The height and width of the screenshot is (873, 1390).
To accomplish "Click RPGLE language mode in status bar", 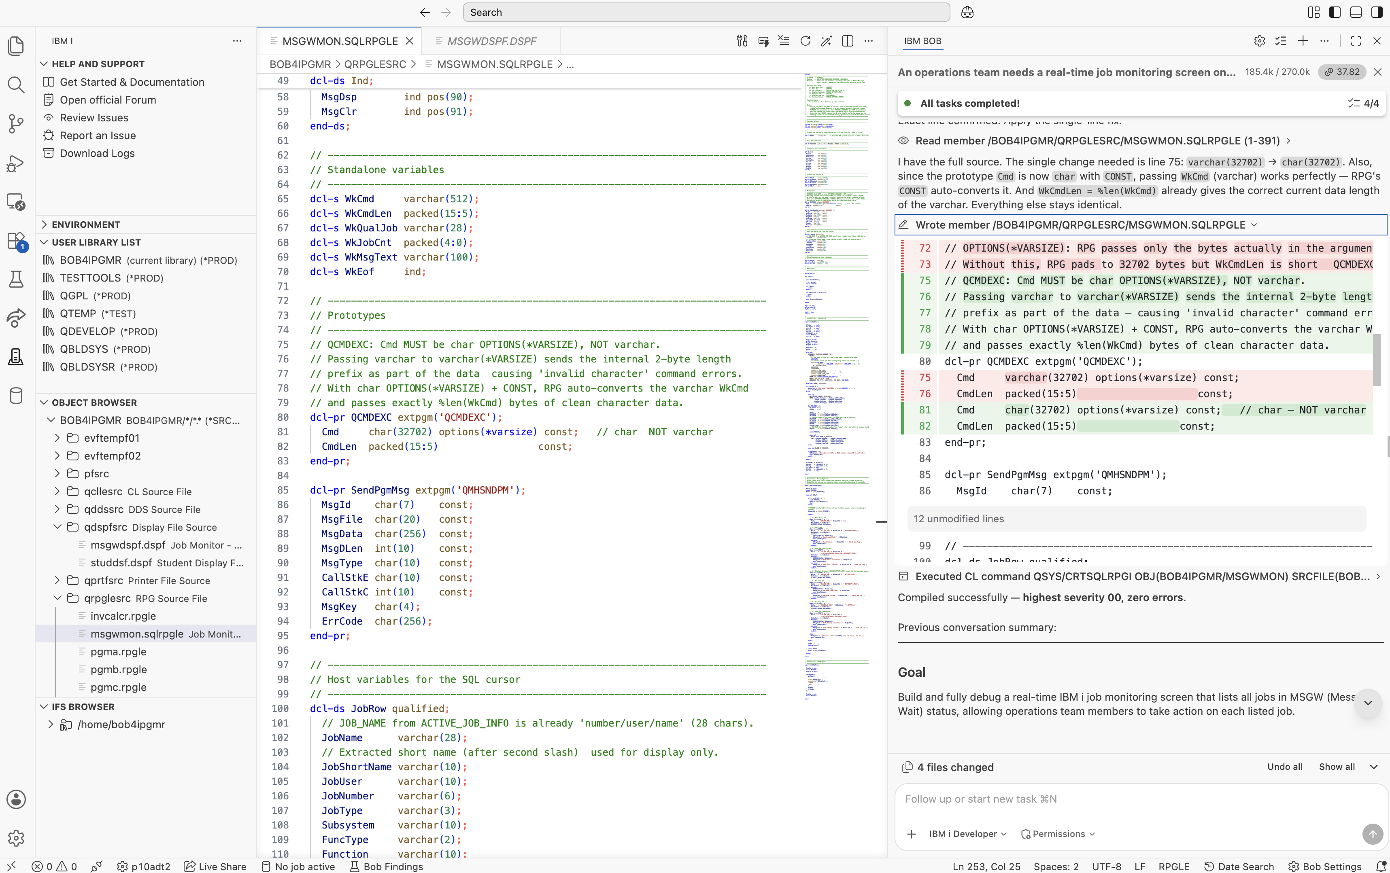I will (1173, 866).
